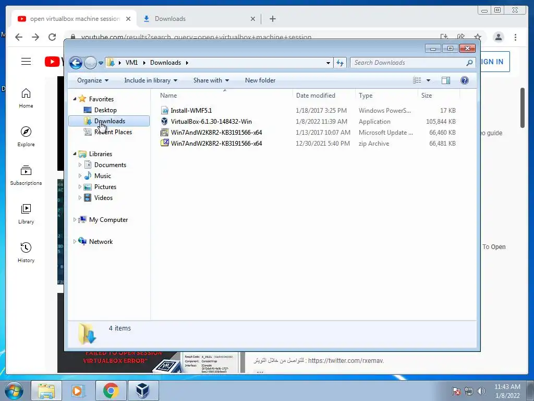The image size is (534, 401).
Task: Open the Share with menu
Action: (x=211, y=80)
